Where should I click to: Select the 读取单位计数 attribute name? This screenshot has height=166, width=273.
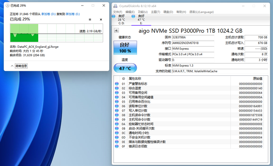pyautogui.click(x=138, y=106)
